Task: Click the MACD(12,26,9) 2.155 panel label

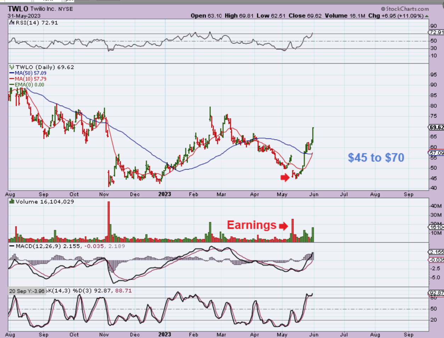Action: 48,246
